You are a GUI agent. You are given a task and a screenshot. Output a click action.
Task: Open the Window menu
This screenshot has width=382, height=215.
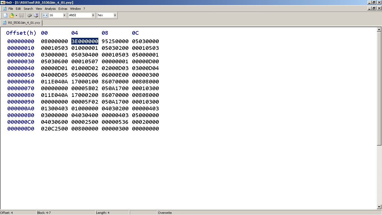(x=75, y=9)
